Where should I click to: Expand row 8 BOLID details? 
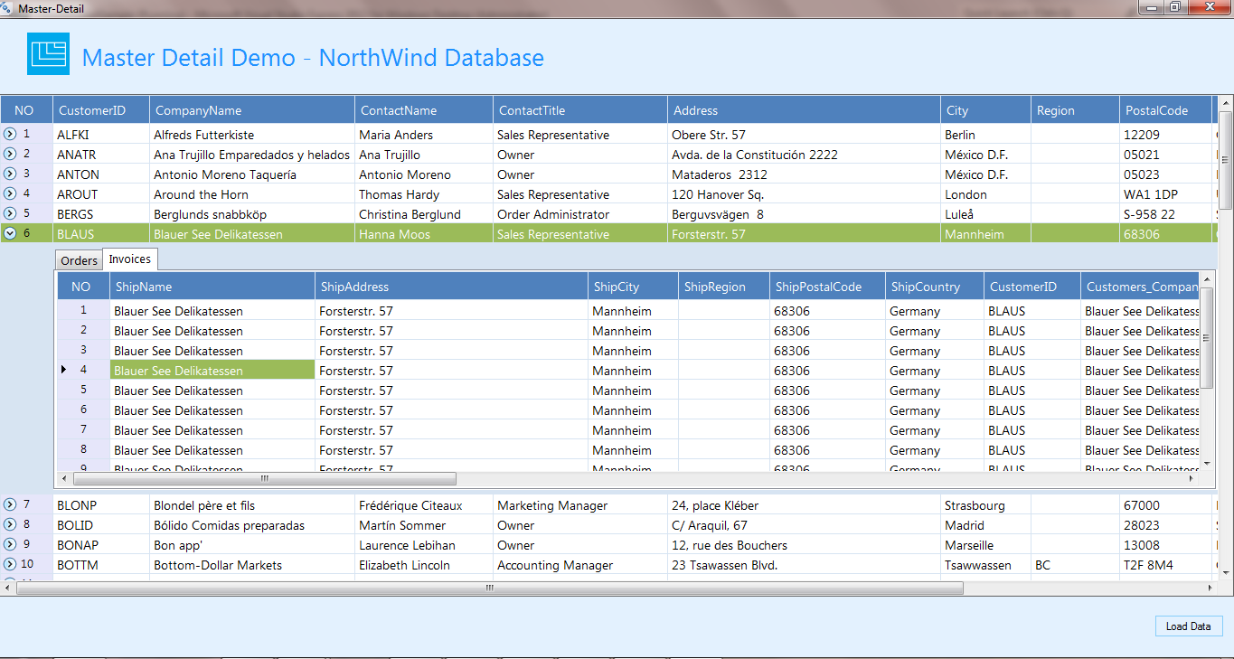tap(10, 524)
